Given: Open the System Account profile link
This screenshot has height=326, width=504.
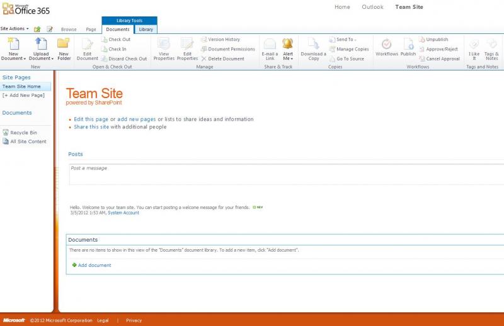Looking at the screenshot, I should 123,213.
